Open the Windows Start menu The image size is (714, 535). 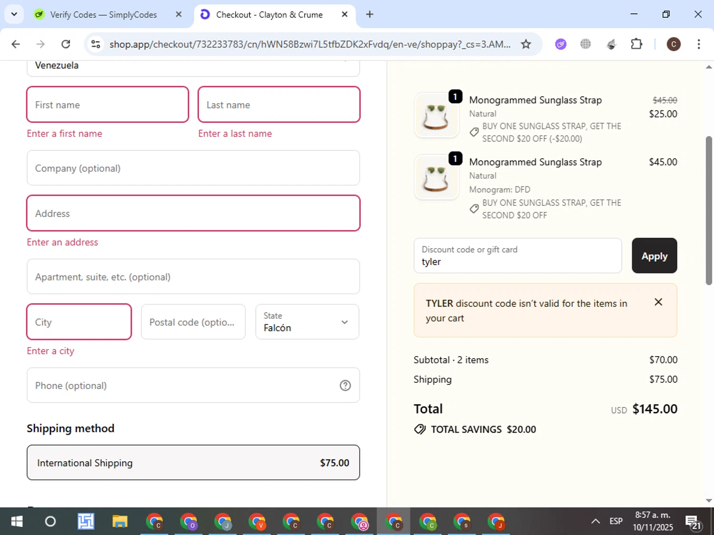click(x=17, y=522)
